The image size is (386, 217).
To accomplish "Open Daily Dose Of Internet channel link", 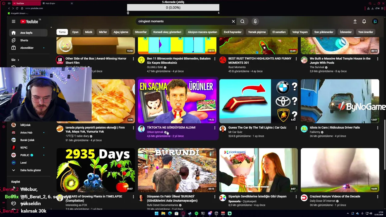I will click(323, 201).
